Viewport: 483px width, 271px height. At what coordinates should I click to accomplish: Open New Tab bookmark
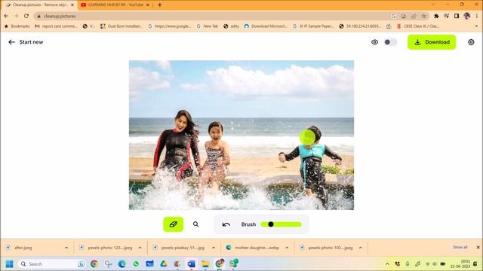click(208, 26)
